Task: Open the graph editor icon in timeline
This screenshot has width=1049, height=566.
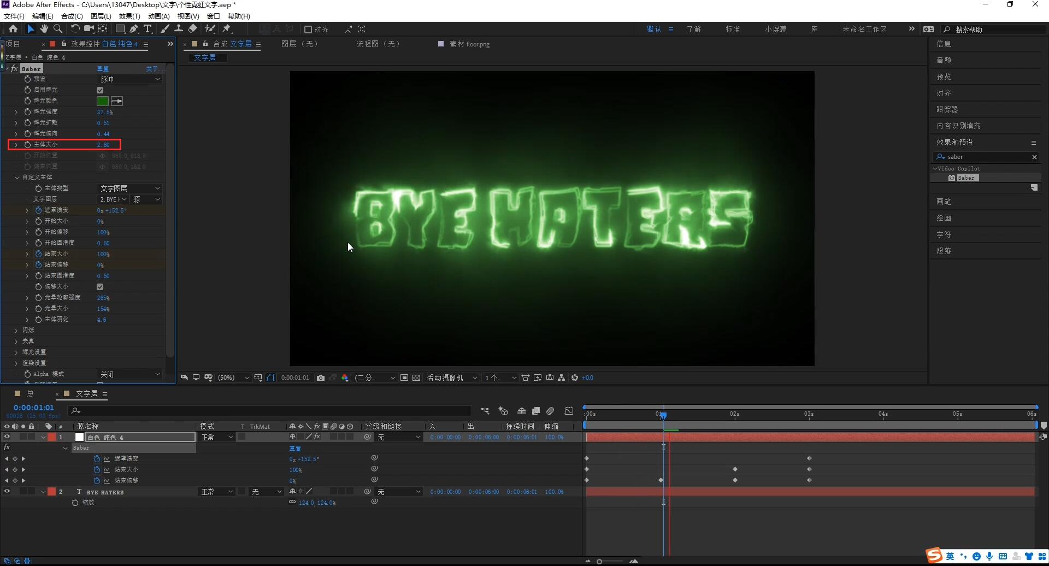Action: pyautogui.click(x=569, y=411)
